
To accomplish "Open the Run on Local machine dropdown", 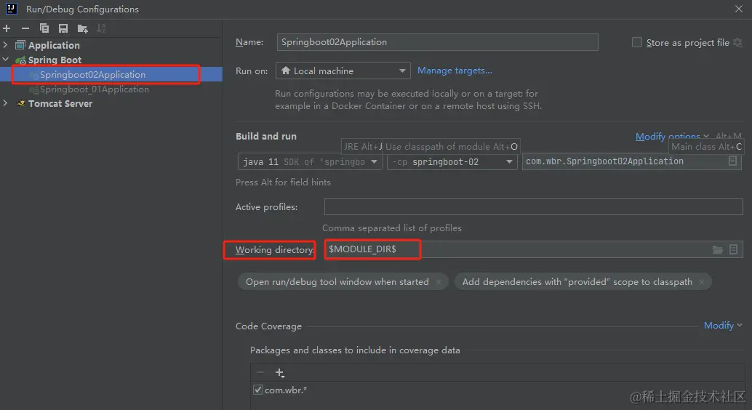I will point(343,71).
